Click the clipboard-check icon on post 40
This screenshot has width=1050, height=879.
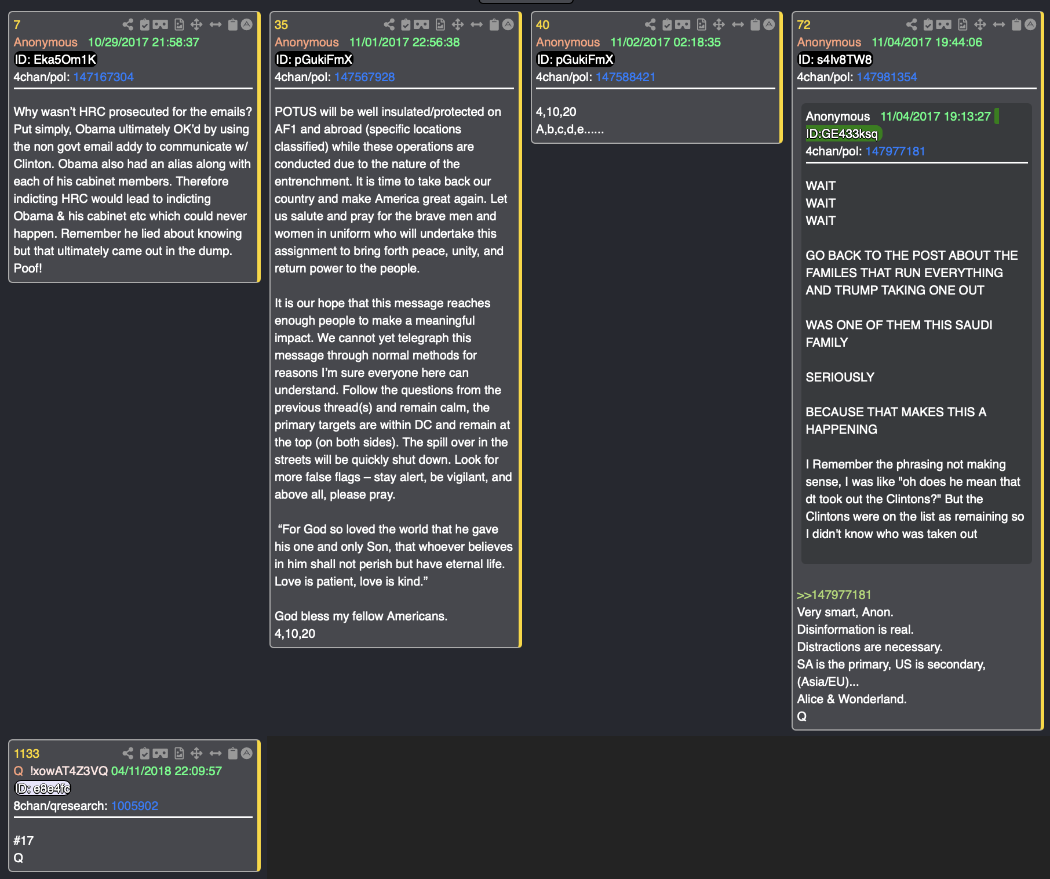coord(668,24)
